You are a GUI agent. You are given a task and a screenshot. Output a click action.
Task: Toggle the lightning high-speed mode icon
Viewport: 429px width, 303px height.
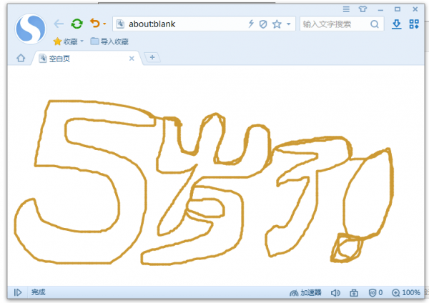[251, 24]
